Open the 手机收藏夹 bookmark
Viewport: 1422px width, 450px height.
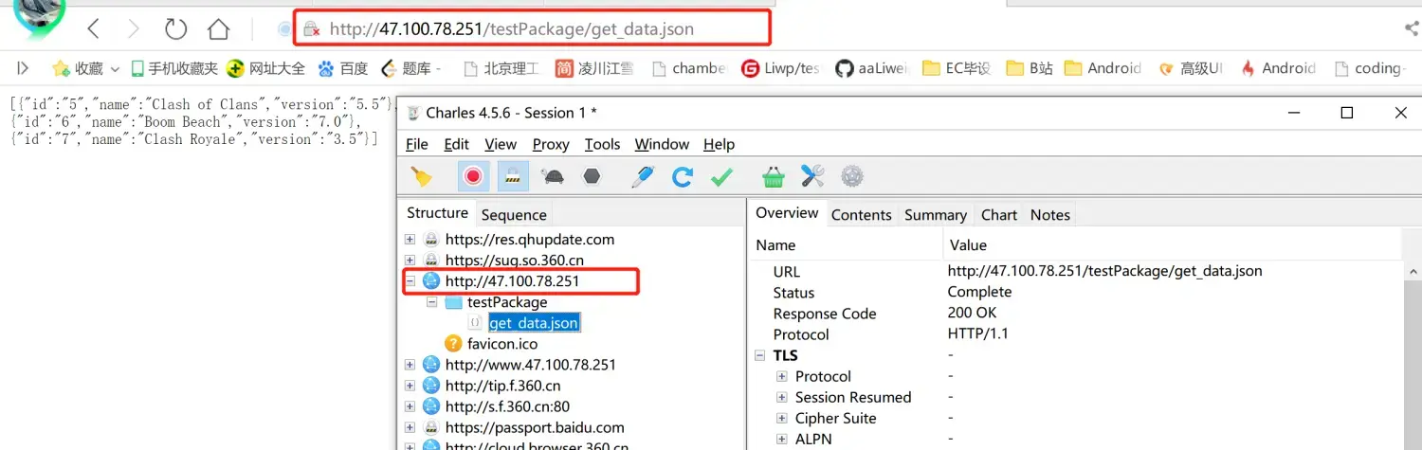174,68
